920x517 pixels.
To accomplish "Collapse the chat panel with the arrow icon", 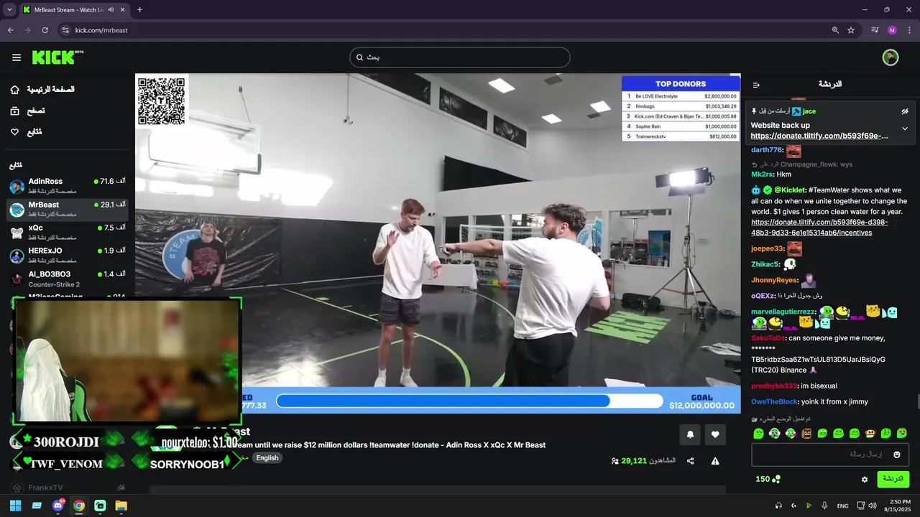I will (756, 85).
